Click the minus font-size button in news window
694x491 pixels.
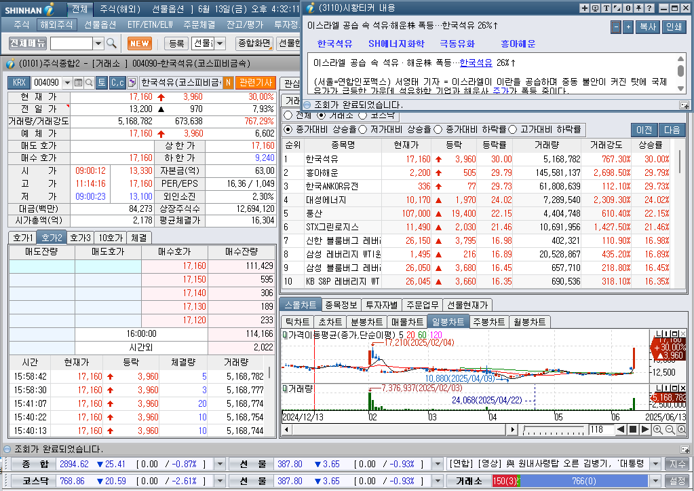[x=616, y=26]
